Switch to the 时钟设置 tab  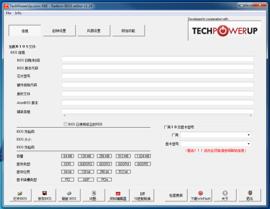point(59,31)
